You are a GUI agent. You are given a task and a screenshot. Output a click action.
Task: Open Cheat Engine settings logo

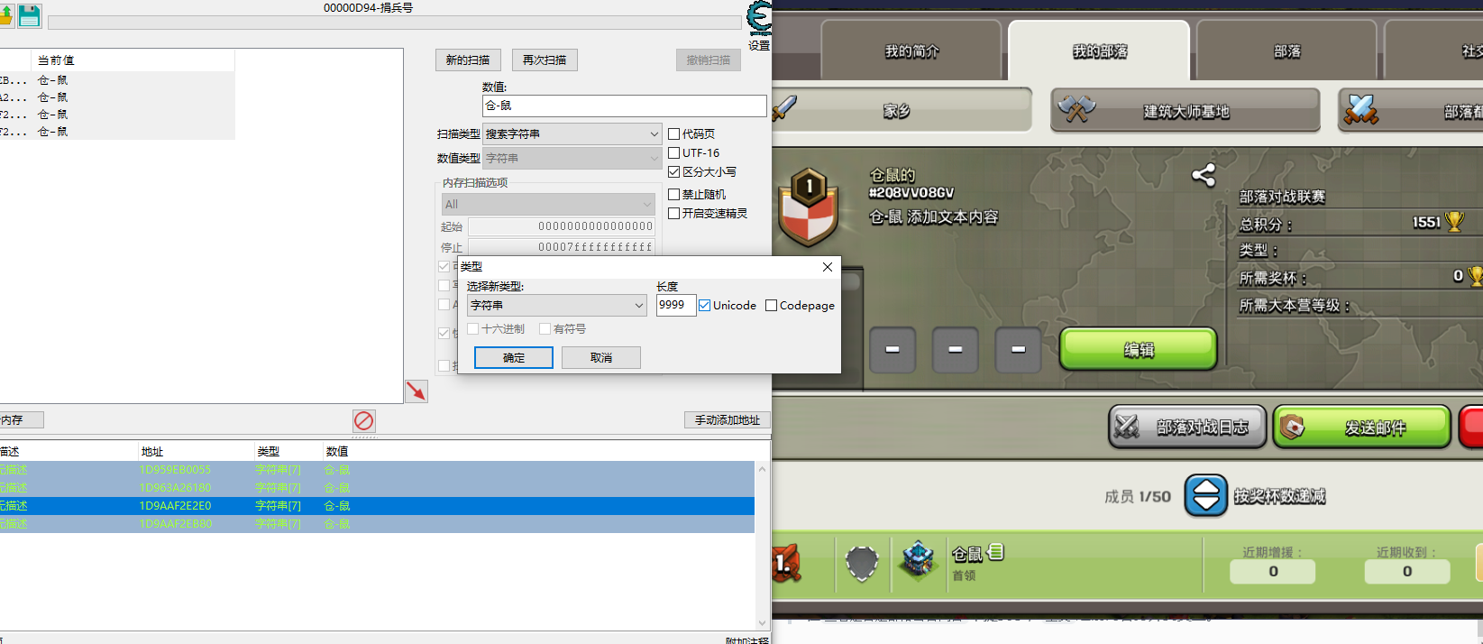(760, 18)
